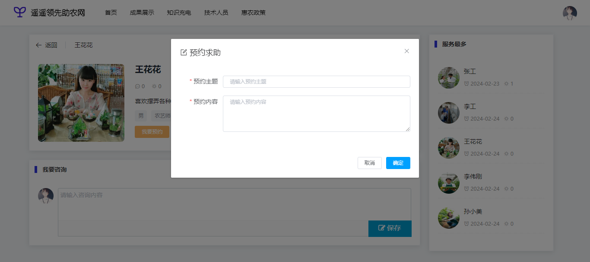Focus the 预约主题 input field
The image size is (590, 262).
(x=317, y=82)
